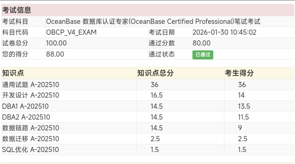Click the exam date 2026-01-30 10:45:02

point(224,32)
